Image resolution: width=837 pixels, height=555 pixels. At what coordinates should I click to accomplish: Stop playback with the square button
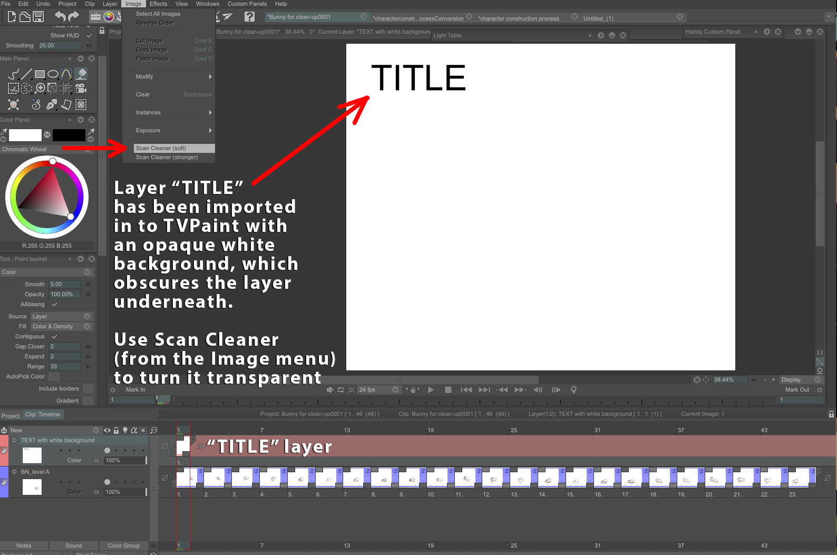448,390
